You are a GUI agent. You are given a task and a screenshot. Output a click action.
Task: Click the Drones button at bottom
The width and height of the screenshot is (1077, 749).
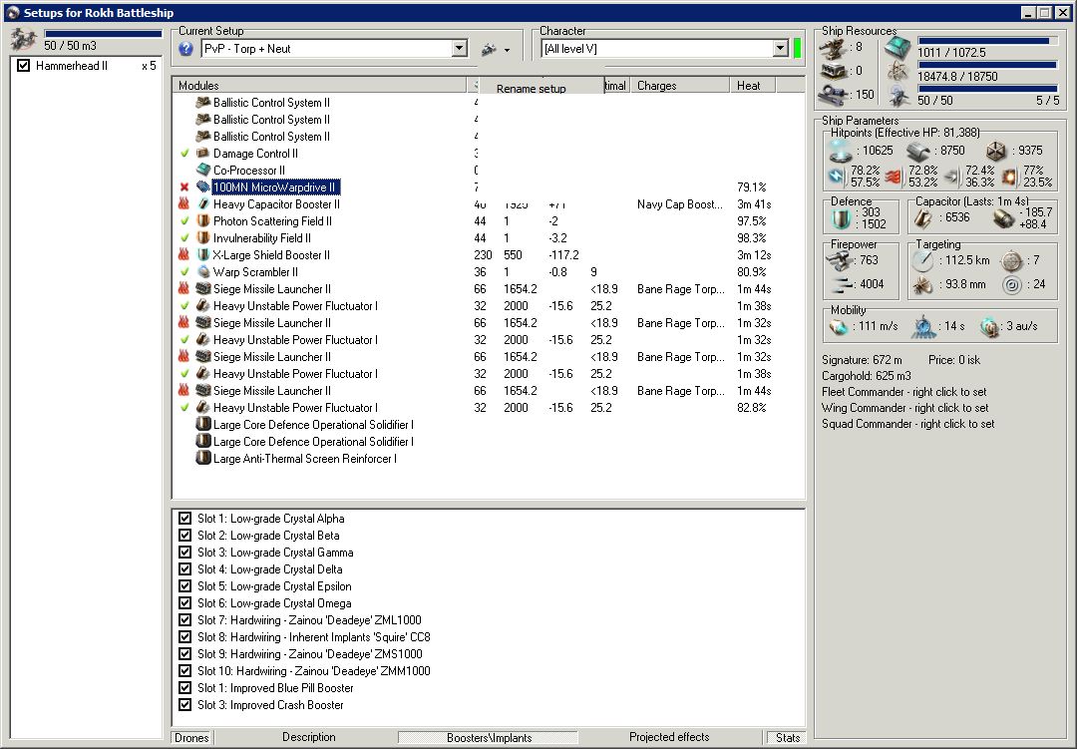tap(191, 738)
